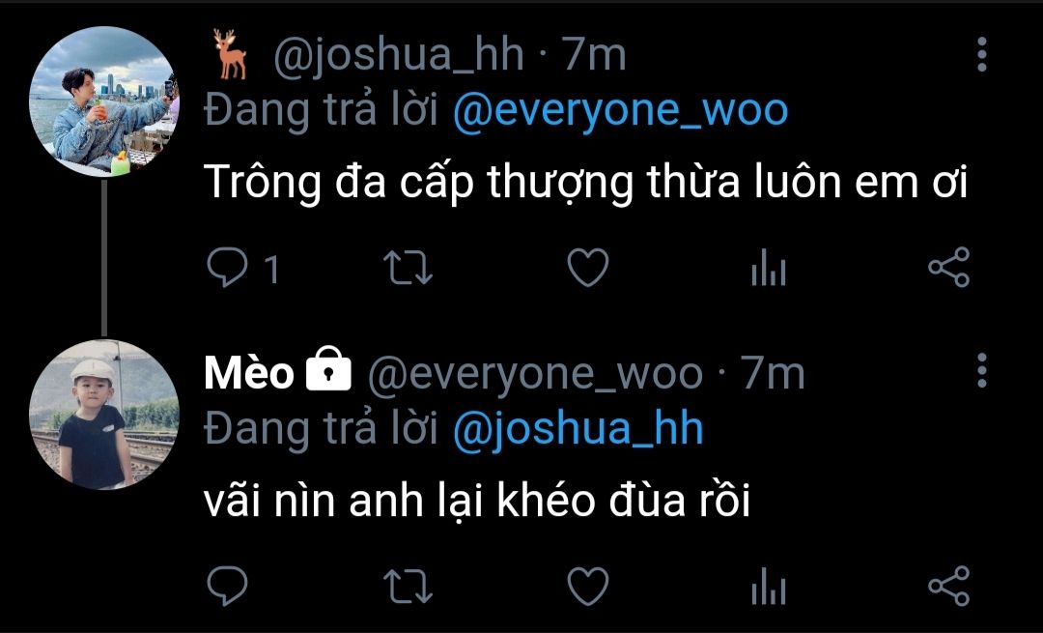This screenshot has height=633, width=1043.
Task: Reply to Mèo's tweet
Action: [228, 587]
